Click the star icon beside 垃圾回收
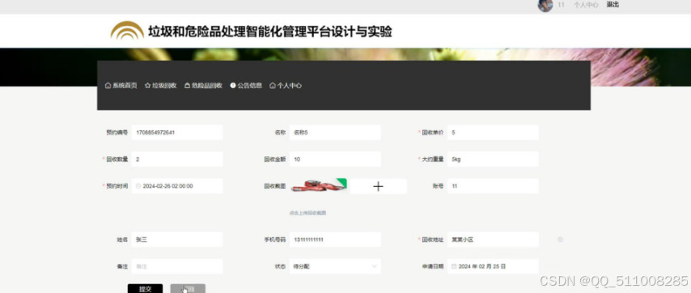The width and height of the screenshot is (691, 293). [147, 86]
